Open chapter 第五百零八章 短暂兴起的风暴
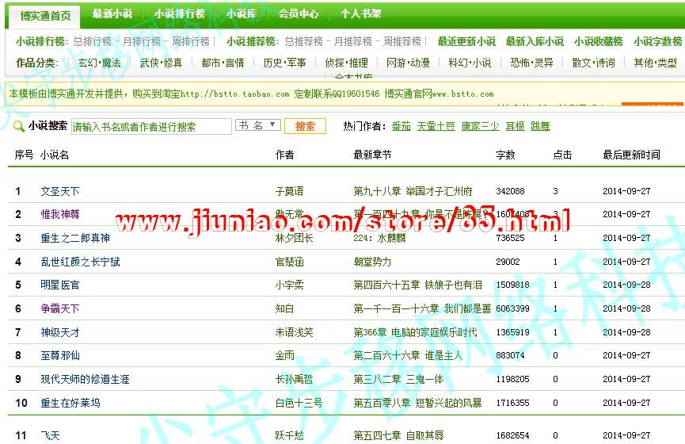685x444 pixels. (417, 403)
